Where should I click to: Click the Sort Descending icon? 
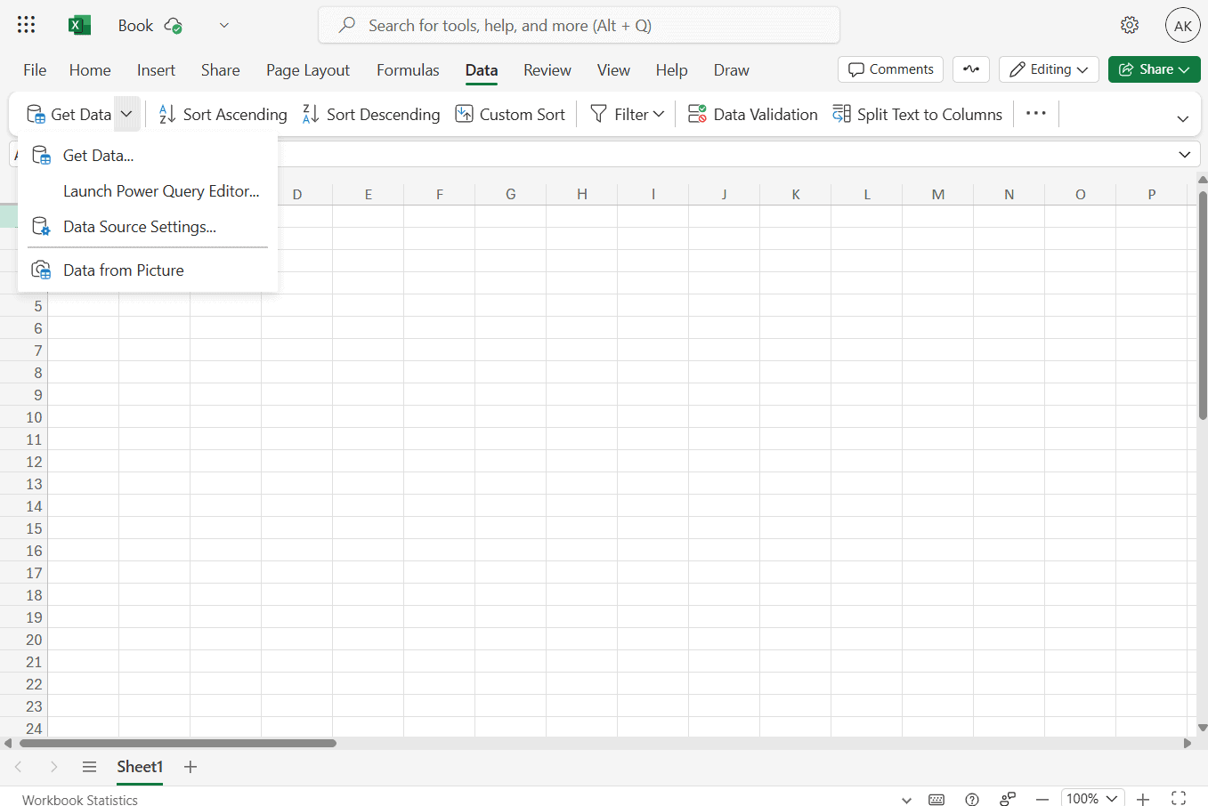311,114
